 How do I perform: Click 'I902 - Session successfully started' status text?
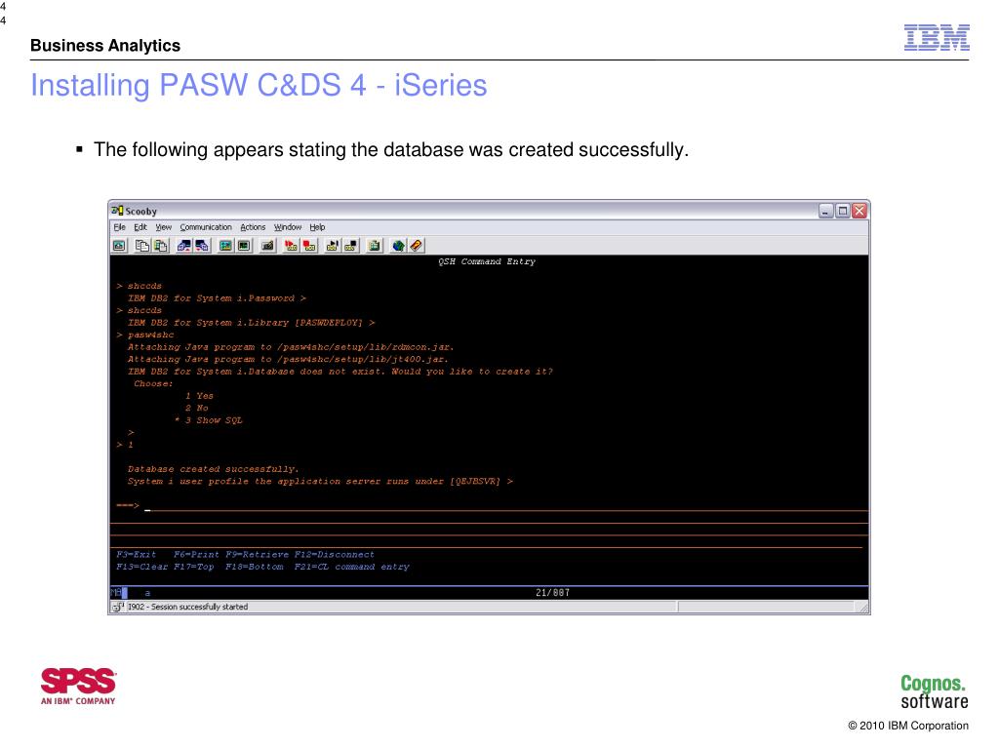click(x=187, y=607)
